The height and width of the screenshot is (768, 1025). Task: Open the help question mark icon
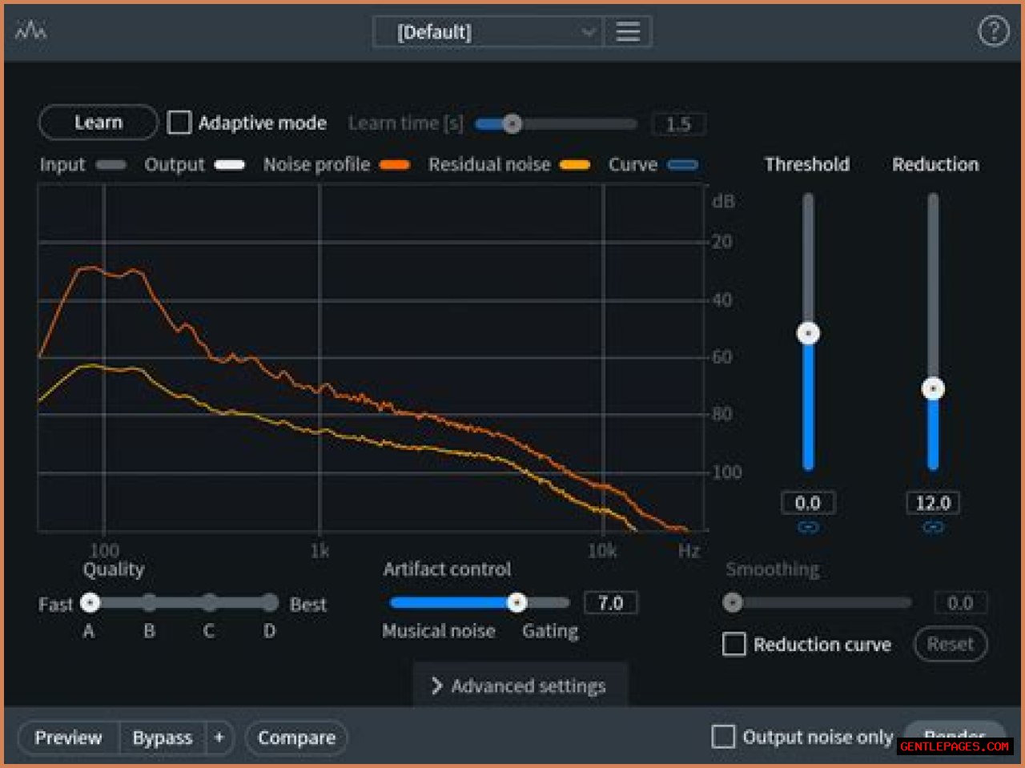pyautogui.click(x=993, y=31)
